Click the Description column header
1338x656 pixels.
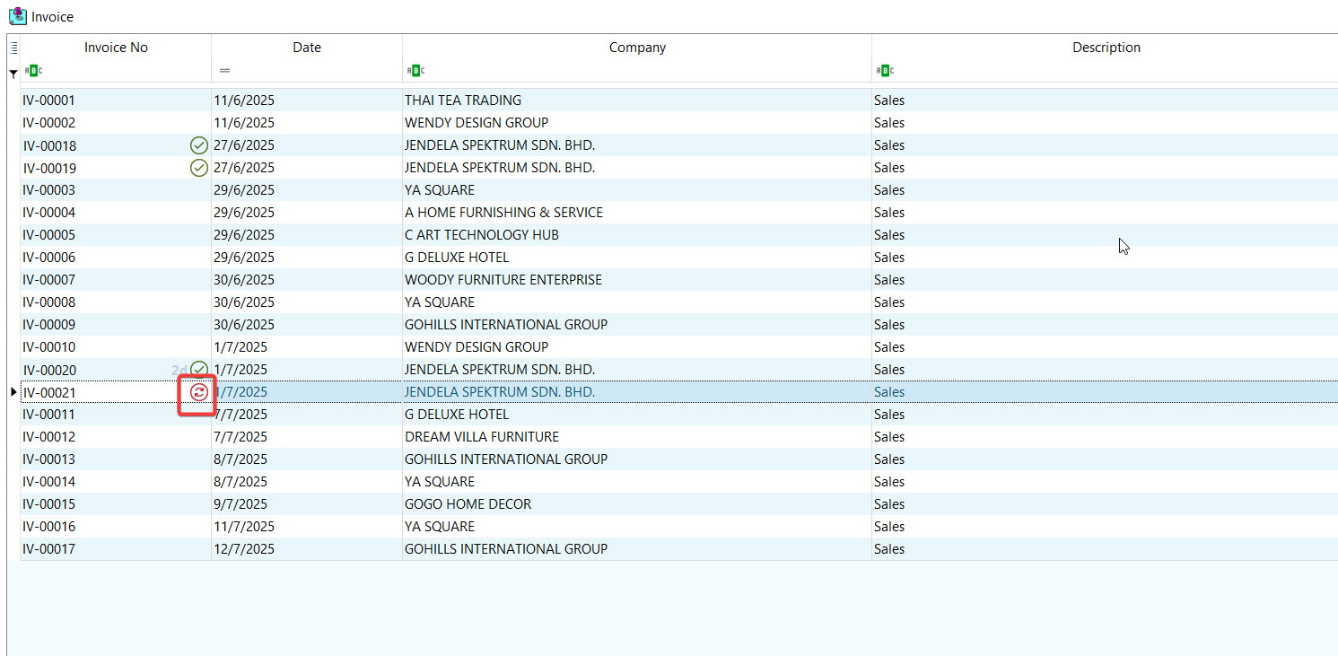(x=1106, y=48)
